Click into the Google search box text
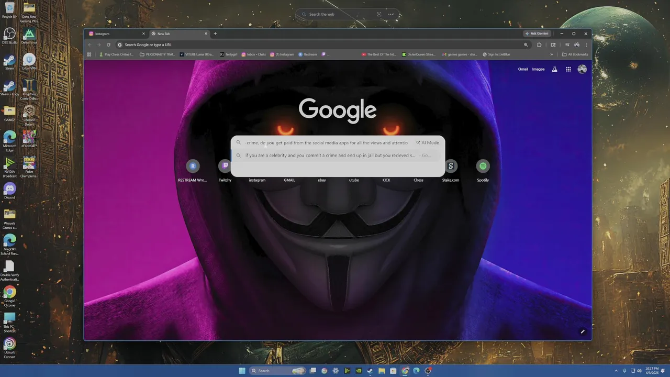The height and width of the screenshot is (377, 670). click(327, 142)
